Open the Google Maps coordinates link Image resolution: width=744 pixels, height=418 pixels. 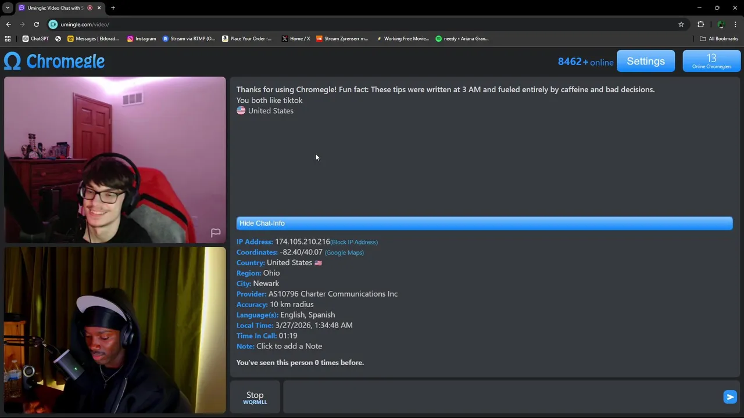pos(344,253)
